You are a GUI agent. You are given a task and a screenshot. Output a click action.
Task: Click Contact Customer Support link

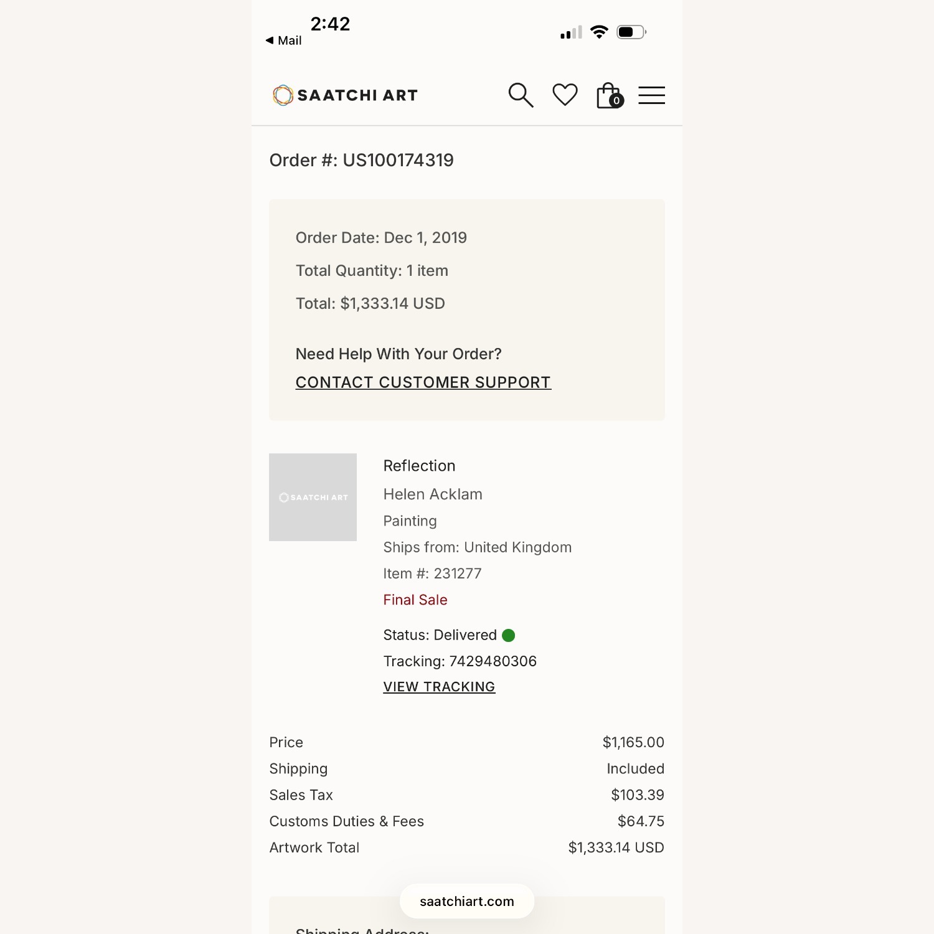point(423,382)
